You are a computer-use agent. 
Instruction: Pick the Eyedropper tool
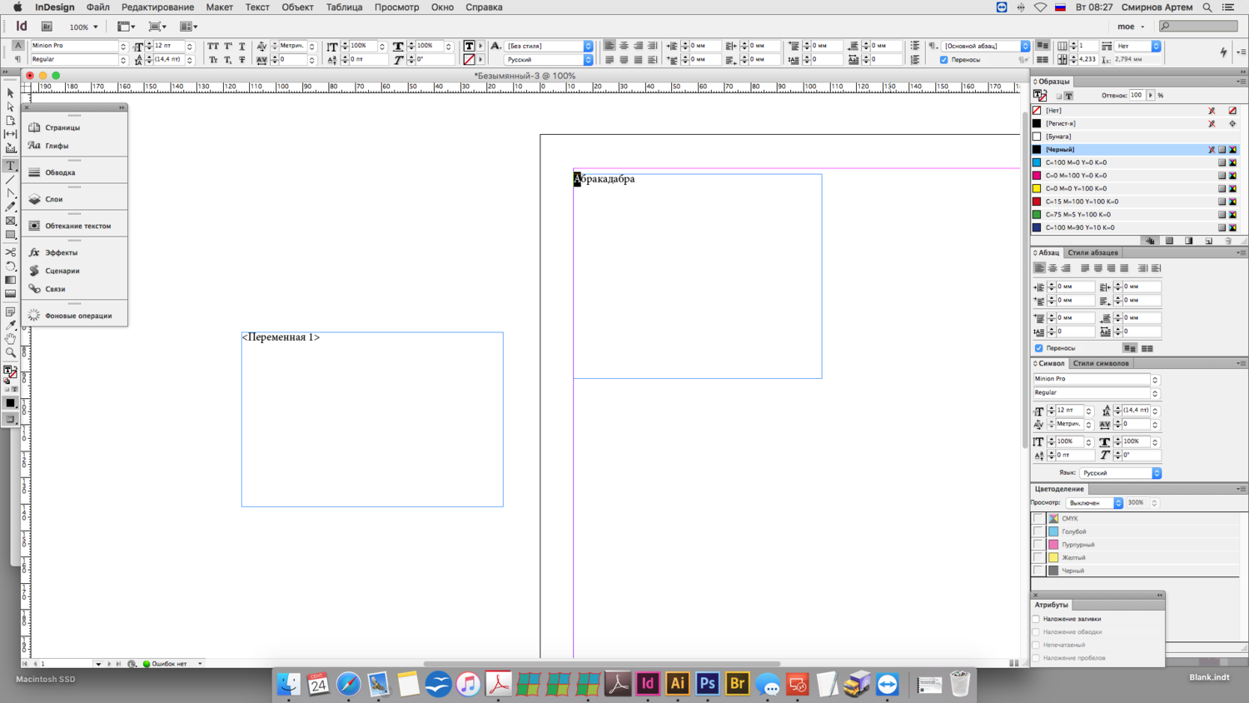(11, 325)
